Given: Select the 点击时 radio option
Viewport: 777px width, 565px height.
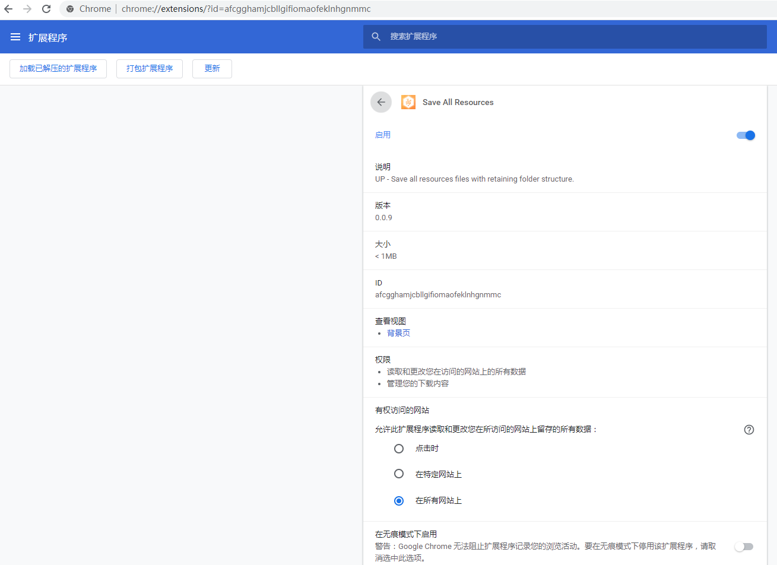Looking at the screenshot, I should click(399, 449).
